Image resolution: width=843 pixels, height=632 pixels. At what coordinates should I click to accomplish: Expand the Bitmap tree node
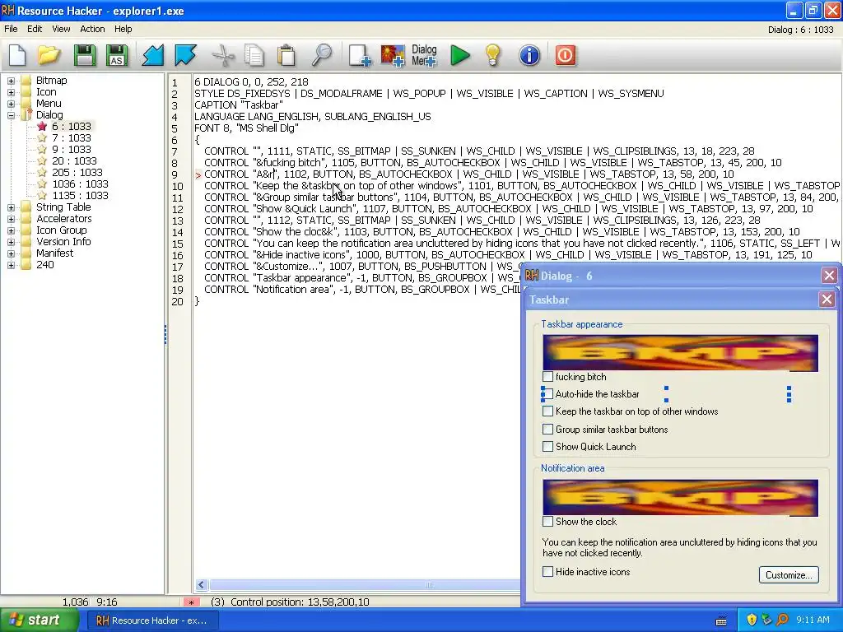(x=11, y=81)
